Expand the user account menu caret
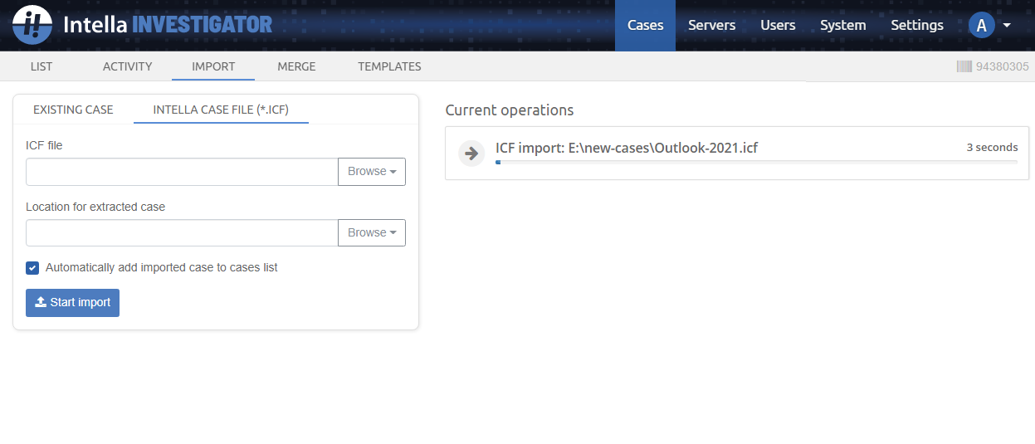 click(x=1007, y=25)
